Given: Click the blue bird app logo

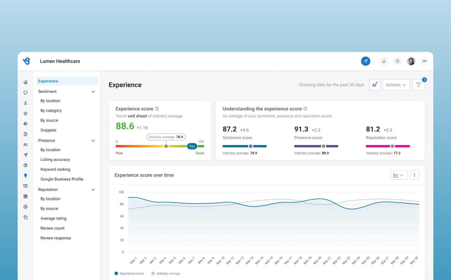Looking at the screenshot, I should click(26, 61).
